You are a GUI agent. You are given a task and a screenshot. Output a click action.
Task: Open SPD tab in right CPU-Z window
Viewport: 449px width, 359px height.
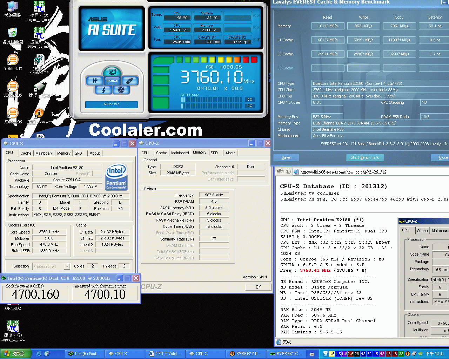(x=214, y=153)
